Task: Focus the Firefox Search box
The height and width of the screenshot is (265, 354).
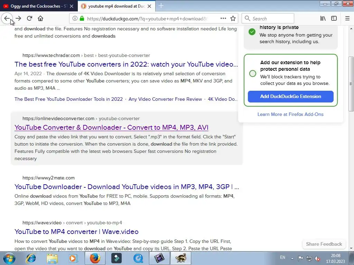Action: 268,19
